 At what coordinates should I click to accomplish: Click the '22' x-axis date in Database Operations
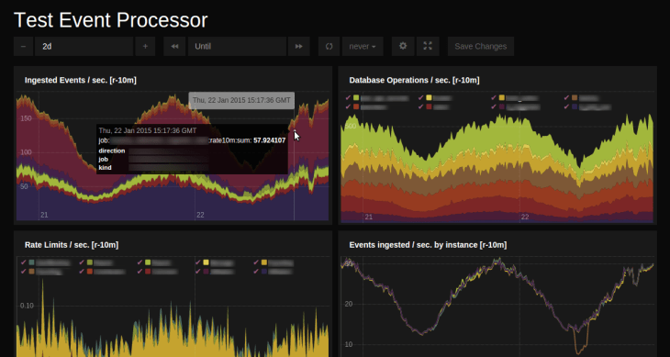click(x=525, y=217)
